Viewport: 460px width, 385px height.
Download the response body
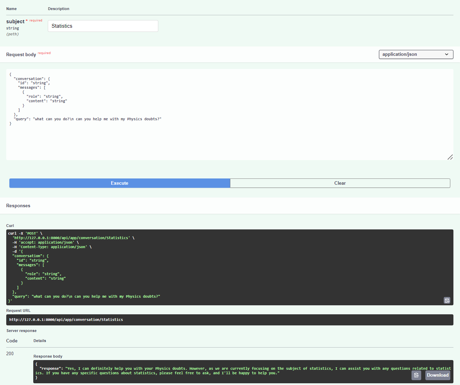click(438, 375)
